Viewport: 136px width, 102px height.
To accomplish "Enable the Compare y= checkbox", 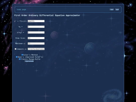I will tap(15, 49).
